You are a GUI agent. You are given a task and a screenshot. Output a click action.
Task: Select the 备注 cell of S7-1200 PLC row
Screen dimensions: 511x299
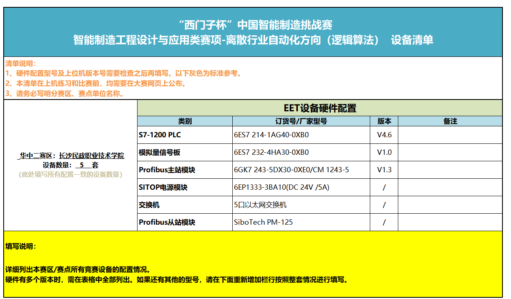point(450,135)
